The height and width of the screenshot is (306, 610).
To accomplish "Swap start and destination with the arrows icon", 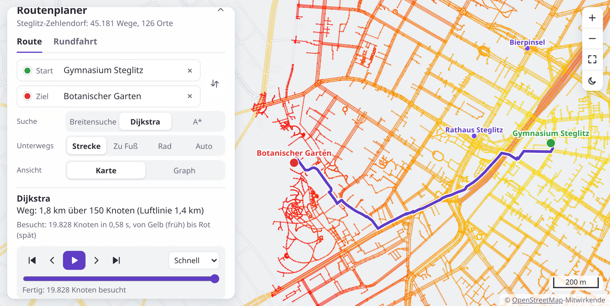I will click(215, 84).
